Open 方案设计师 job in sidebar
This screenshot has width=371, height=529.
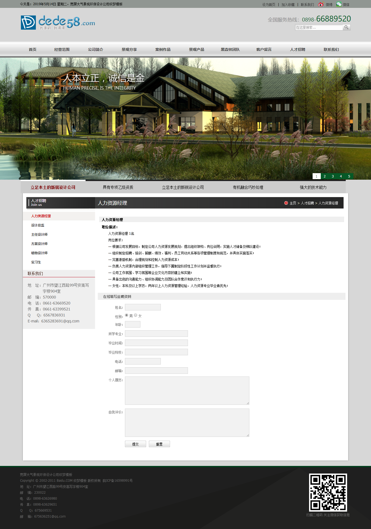39,244
